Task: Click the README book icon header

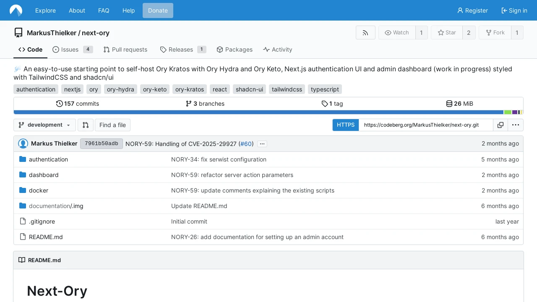Action: click(22, 260)
